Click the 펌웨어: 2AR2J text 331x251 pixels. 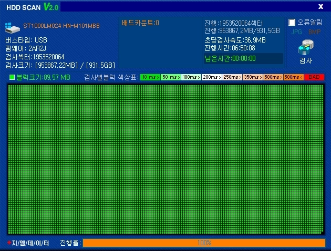[x=26, y=48]
